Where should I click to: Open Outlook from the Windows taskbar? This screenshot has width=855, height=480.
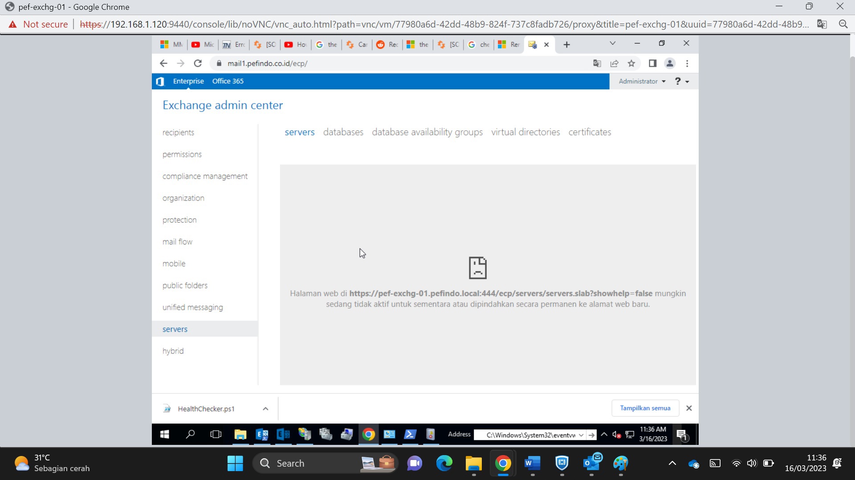[592, 463]
